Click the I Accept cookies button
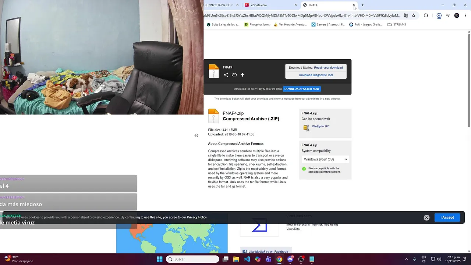The height and width of the screenshot is (265, 471). coord(447,218)
